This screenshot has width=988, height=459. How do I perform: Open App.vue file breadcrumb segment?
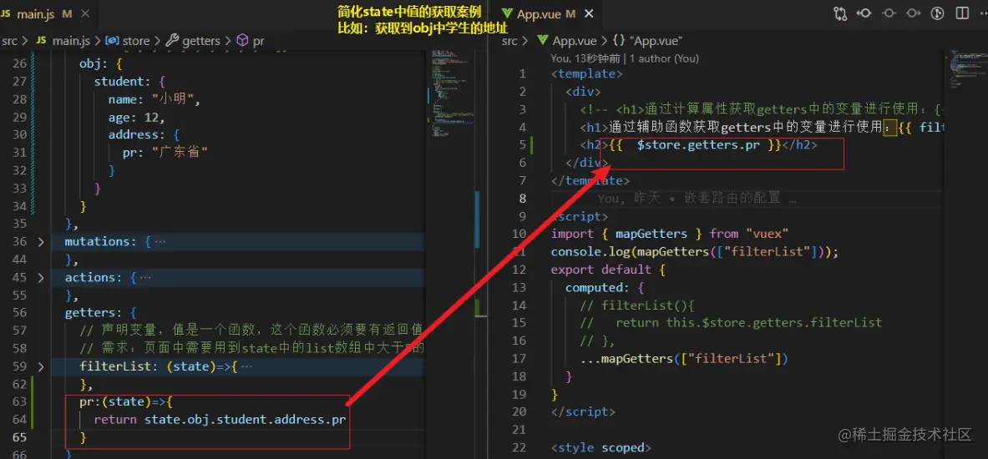pos(575,41)
